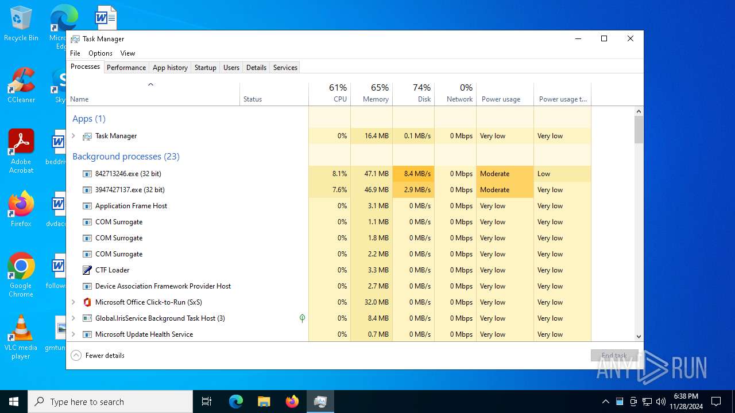Open the Recycle Bin desktop icon
This screenshot has width=735, height=413.
[21, 25]
